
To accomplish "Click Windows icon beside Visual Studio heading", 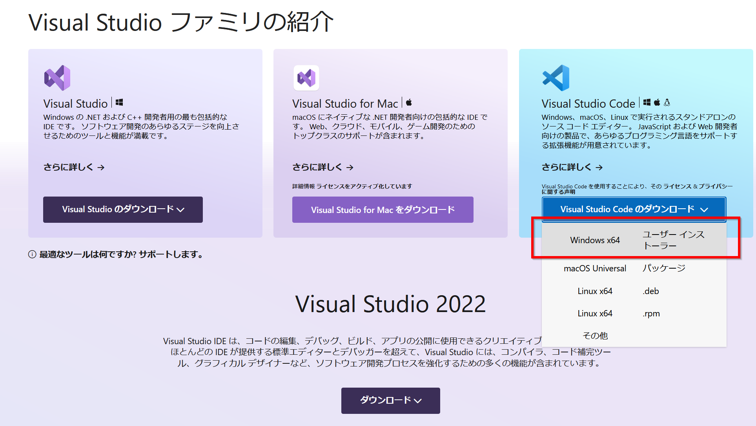I will coord(119,103).
